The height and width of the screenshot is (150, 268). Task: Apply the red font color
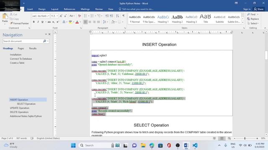pyautogui.click(x=77, y=22)
